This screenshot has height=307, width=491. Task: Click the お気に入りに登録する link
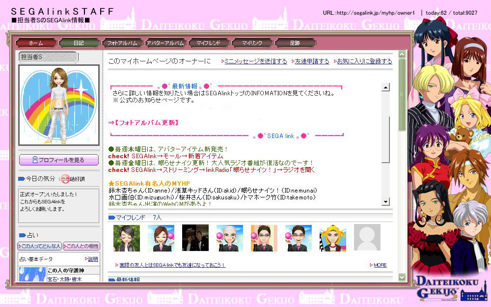(364, 61)
